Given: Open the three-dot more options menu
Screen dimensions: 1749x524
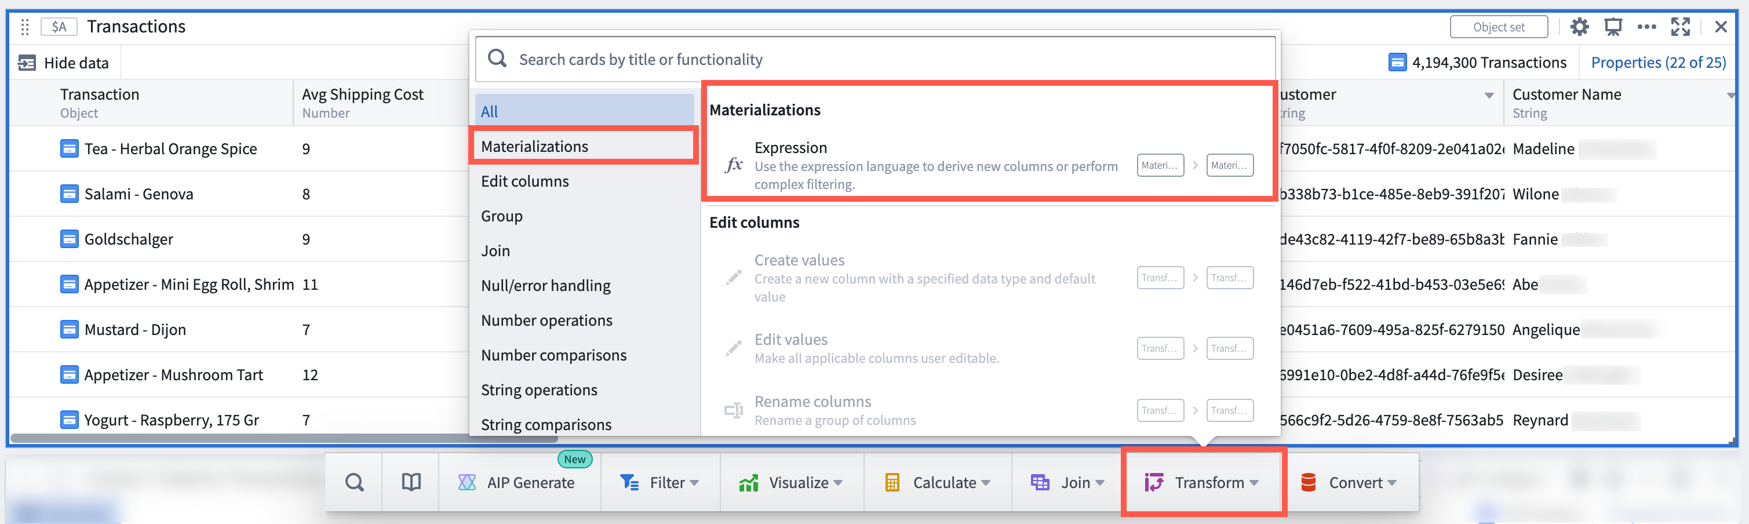Looking at the screenshot, I should pyautogui.click(x=1646, y=27).
